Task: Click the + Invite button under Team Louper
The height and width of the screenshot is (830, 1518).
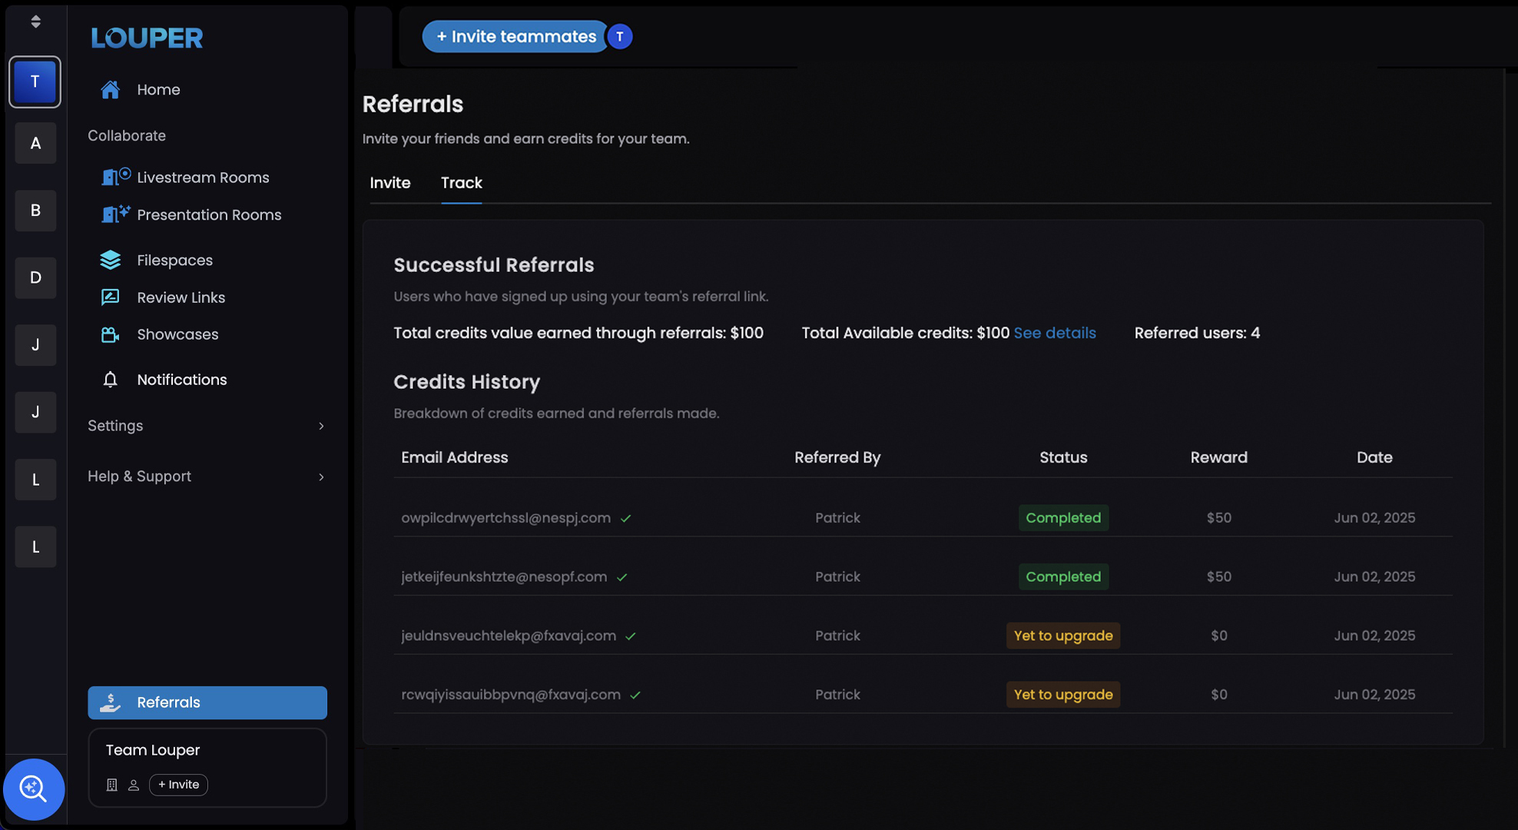Action: [x=178, y=785]
